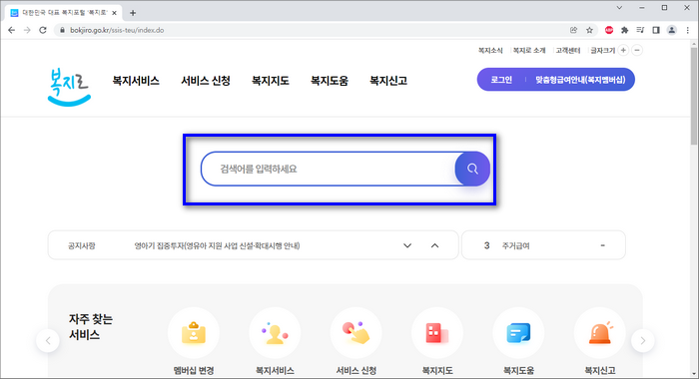Show previous notice with up chevron
Screen dimensions: 699x379
(x=434, y=245)
